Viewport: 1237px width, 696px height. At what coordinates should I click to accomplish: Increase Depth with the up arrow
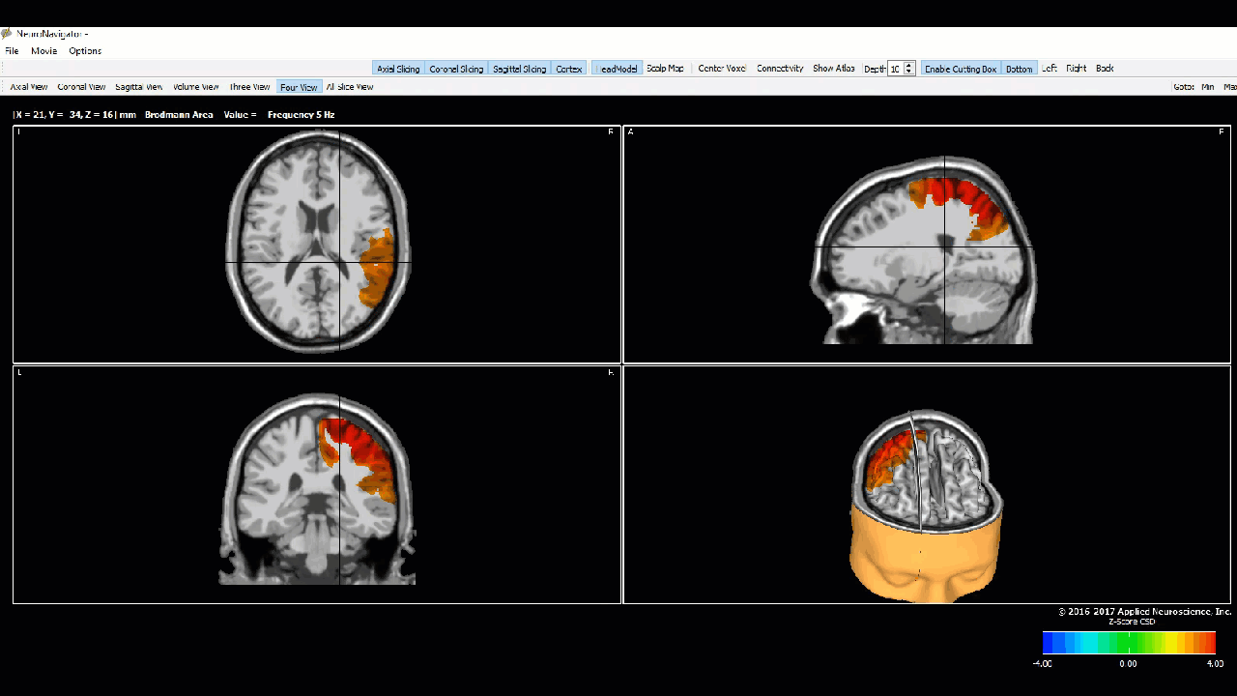point(909,65)
